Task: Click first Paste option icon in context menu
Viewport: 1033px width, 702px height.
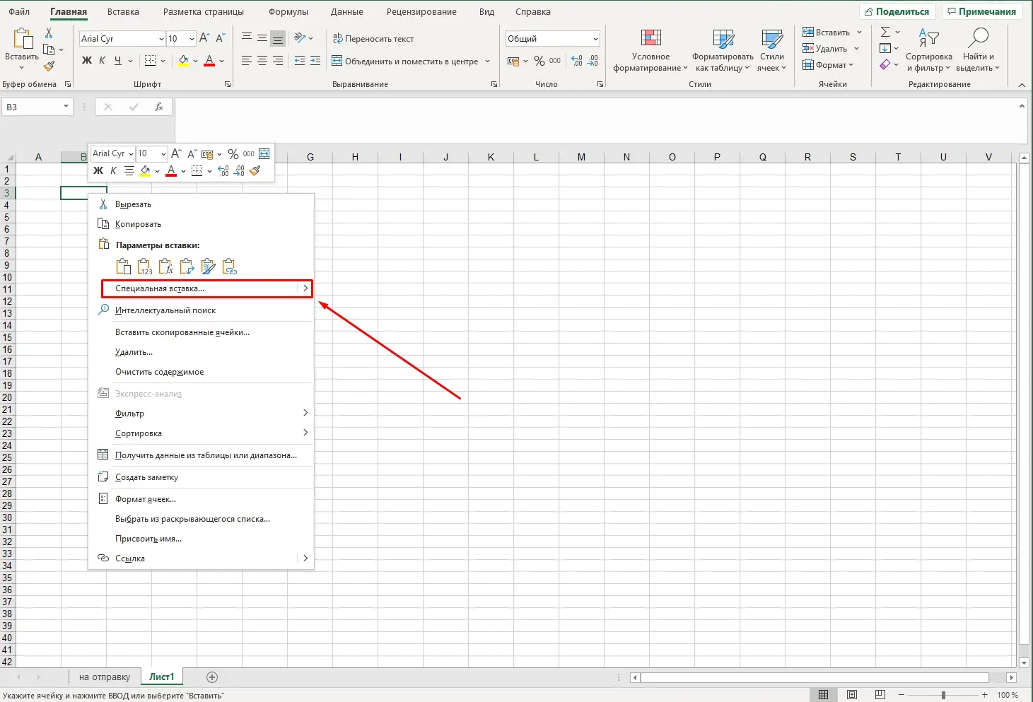Action: pos(123,267)
